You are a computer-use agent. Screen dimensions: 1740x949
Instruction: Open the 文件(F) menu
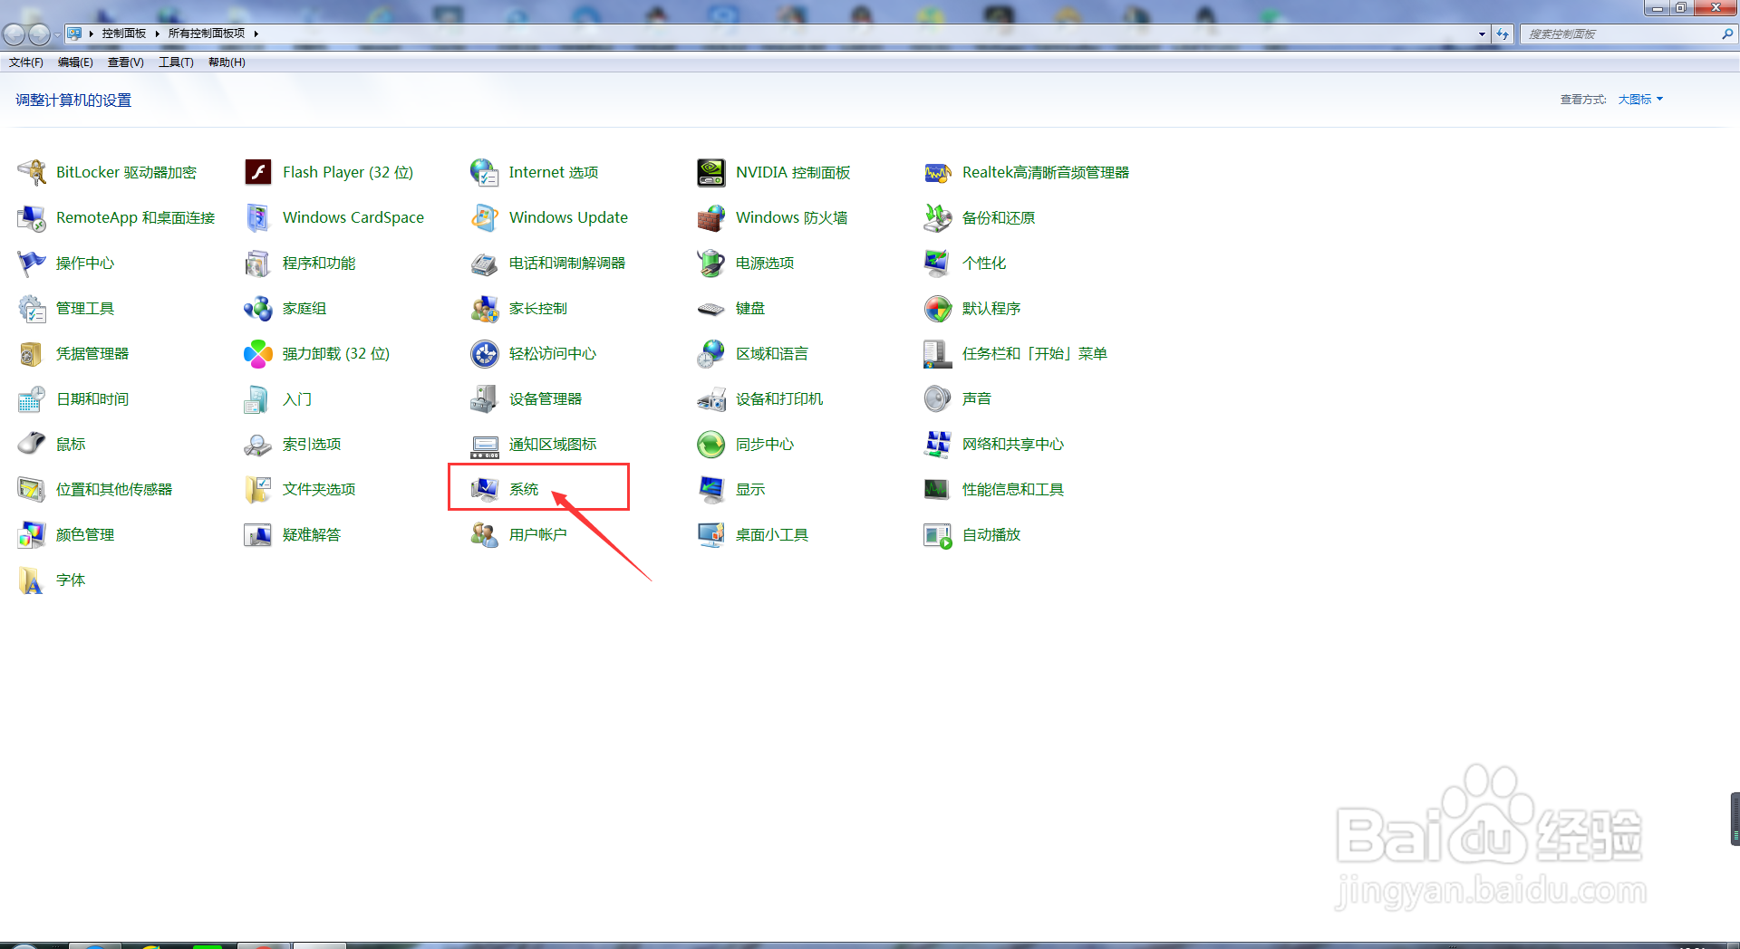26,62
